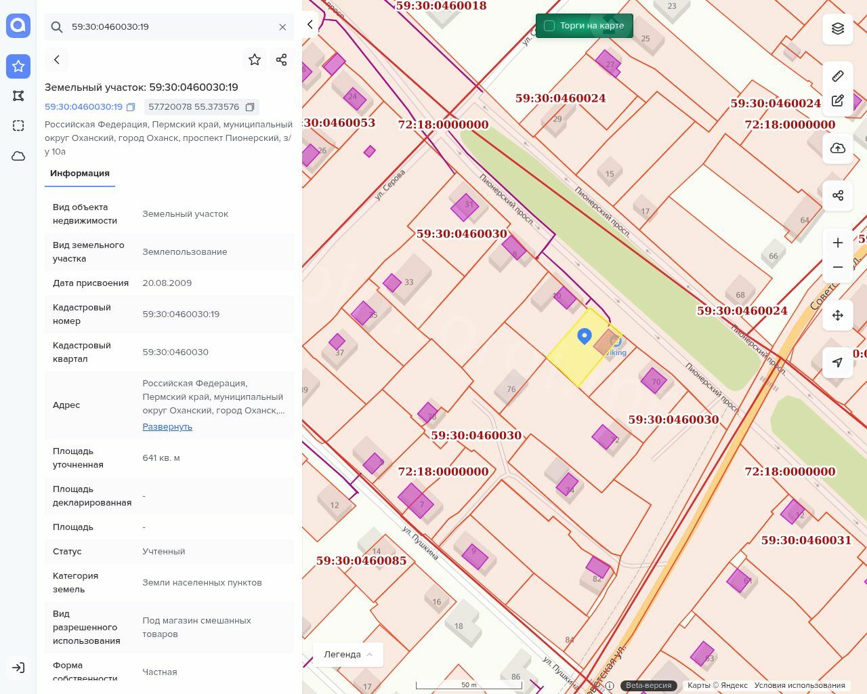The image size is (867, 694).
Task: Select the Информация tab
Action: [80, 173]
